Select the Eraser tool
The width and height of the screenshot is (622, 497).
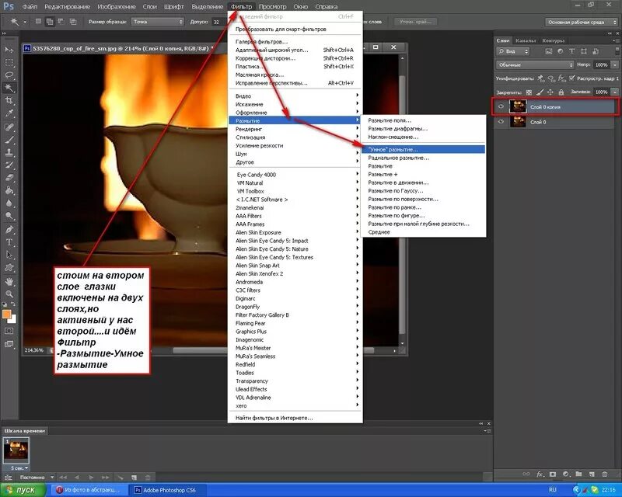click(x=9, y=178)
